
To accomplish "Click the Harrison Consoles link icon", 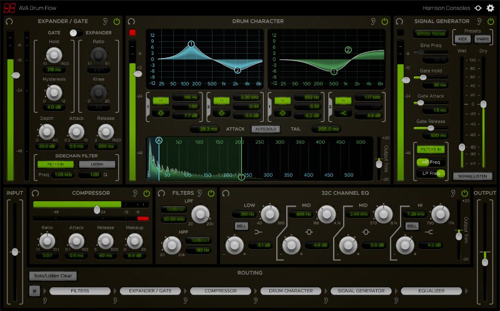I will click(x=478, y=8).
